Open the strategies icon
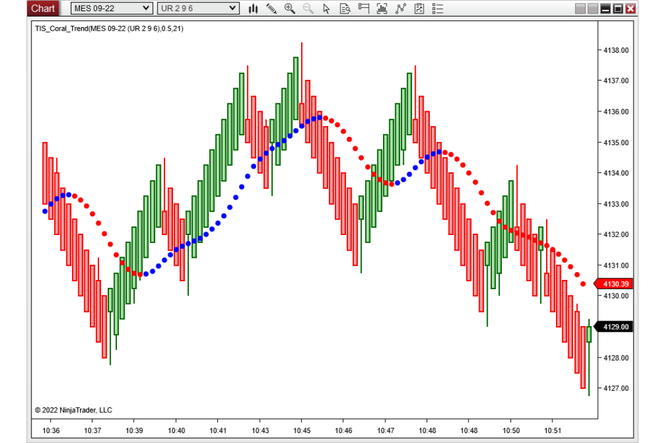Viewport: 665px width, 443px height. tap(419, 9)
